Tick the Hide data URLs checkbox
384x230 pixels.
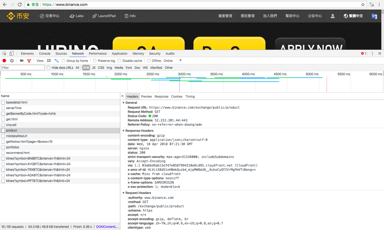(x=49, y=68)
